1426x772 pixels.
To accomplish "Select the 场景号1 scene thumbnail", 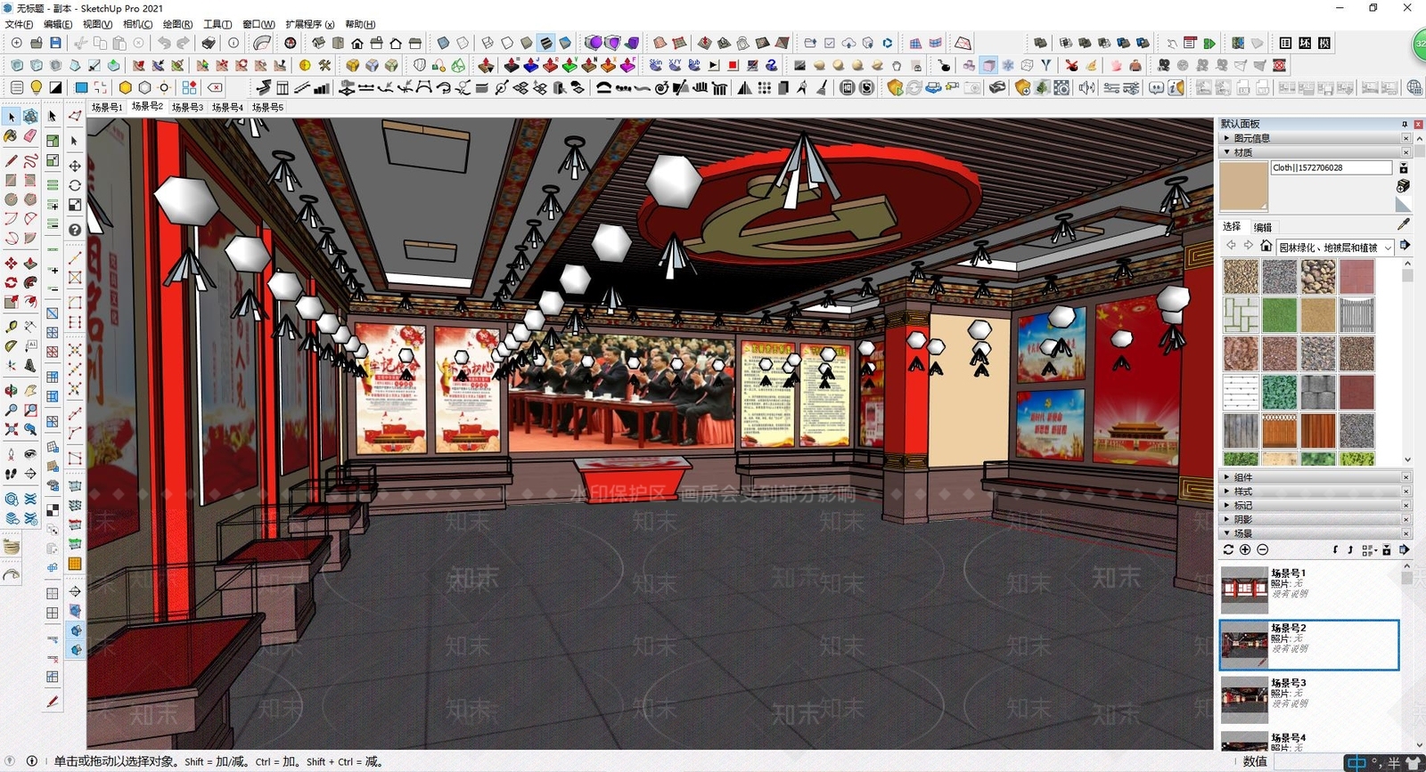I will pyautogui.click(x=1244, y=589).
